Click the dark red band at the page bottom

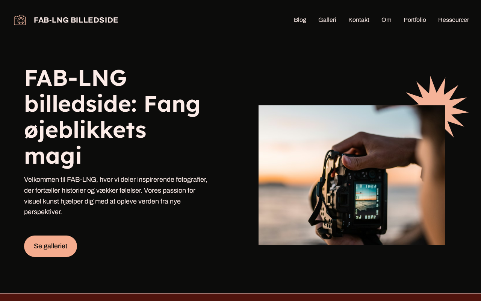pyautogui.click(x=240, y=297)
